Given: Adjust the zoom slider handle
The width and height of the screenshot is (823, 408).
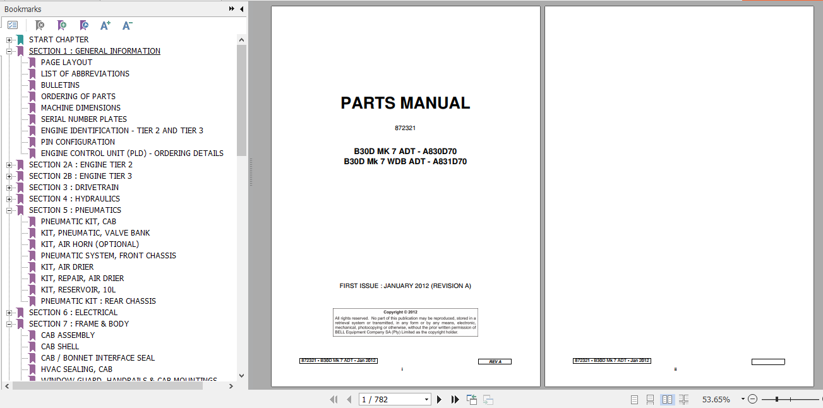Looking at the screenshot, I should [778, 399].
